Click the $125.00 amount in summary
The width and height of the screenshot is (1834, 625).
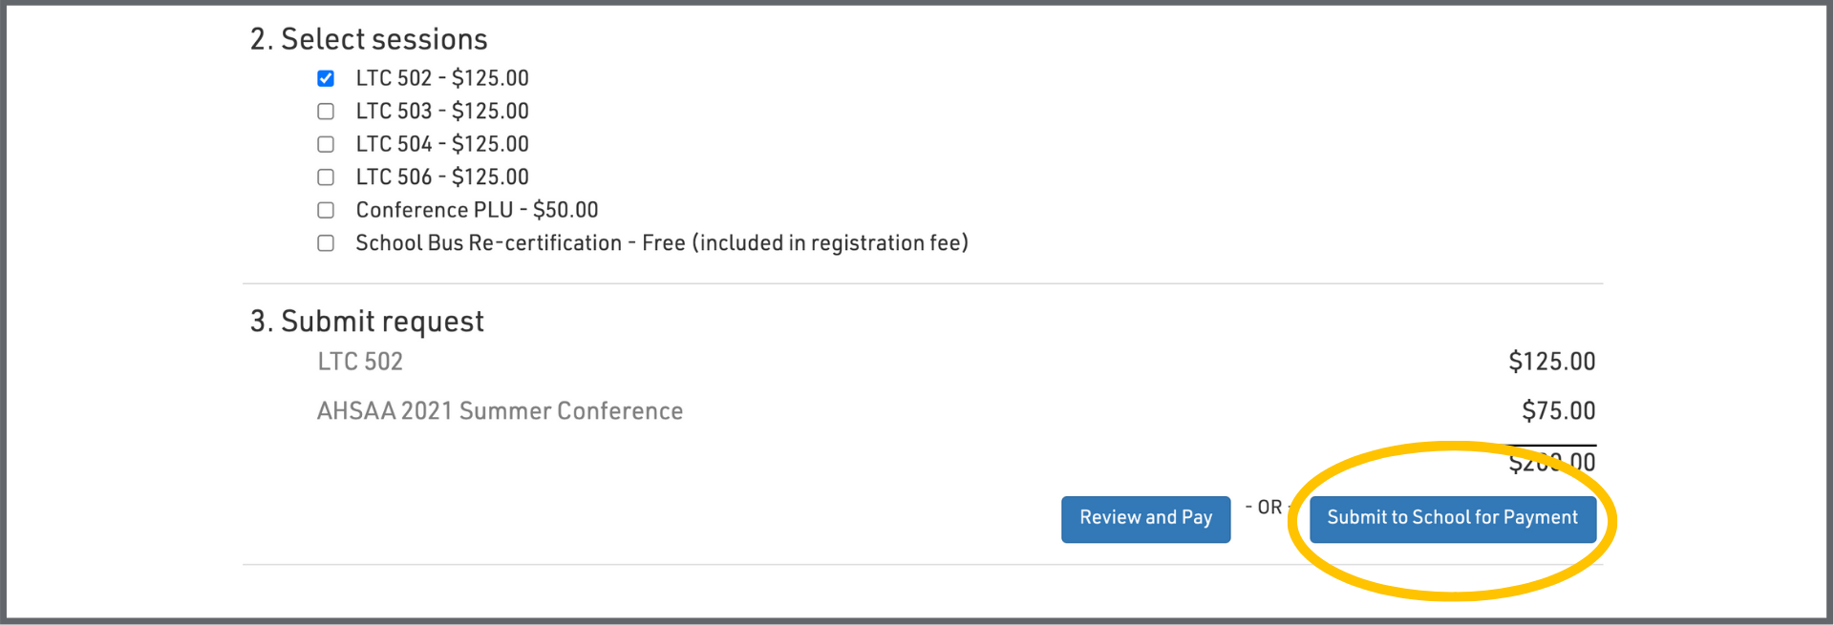pos(1551,362)
